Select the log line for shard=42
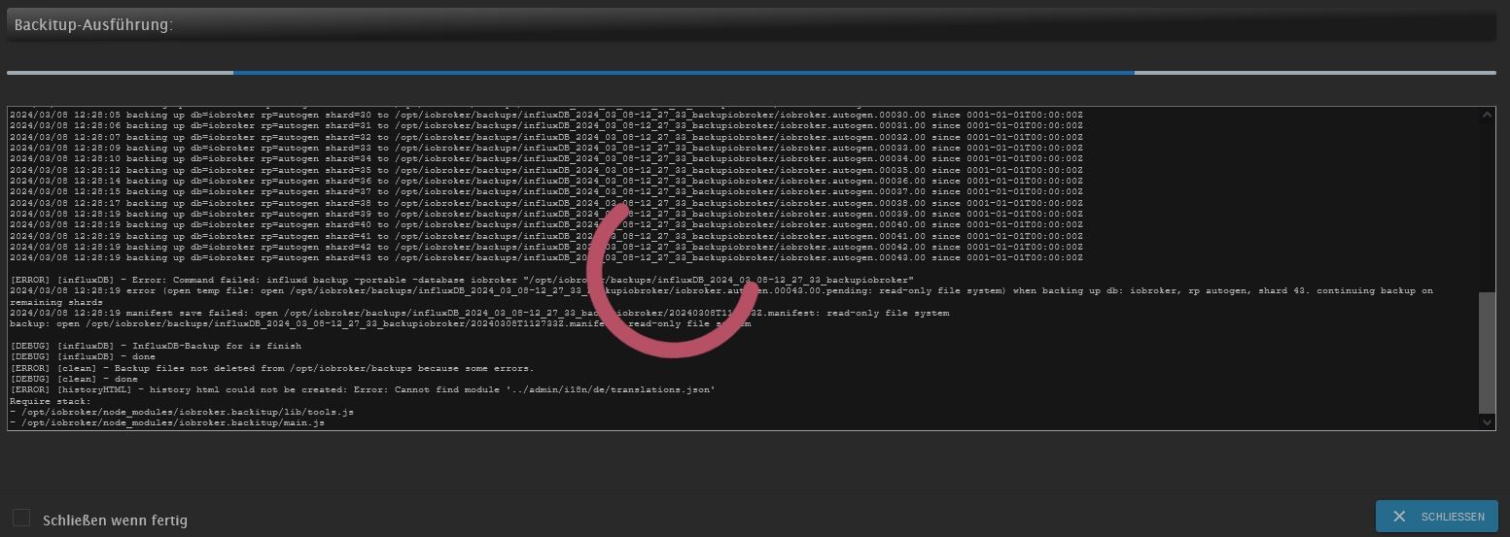 545,247
